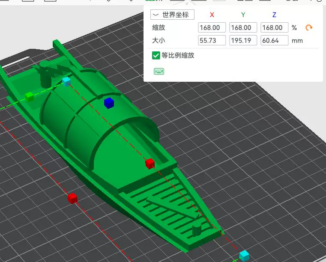Select the red handle on the build plate
326x262 pixels.
point(72,198)
